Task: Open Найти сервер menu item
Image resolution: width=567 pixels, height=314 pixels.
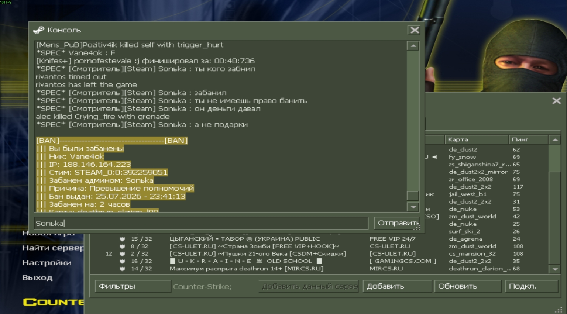Action: pyautogui.click(x=53, y=248)
